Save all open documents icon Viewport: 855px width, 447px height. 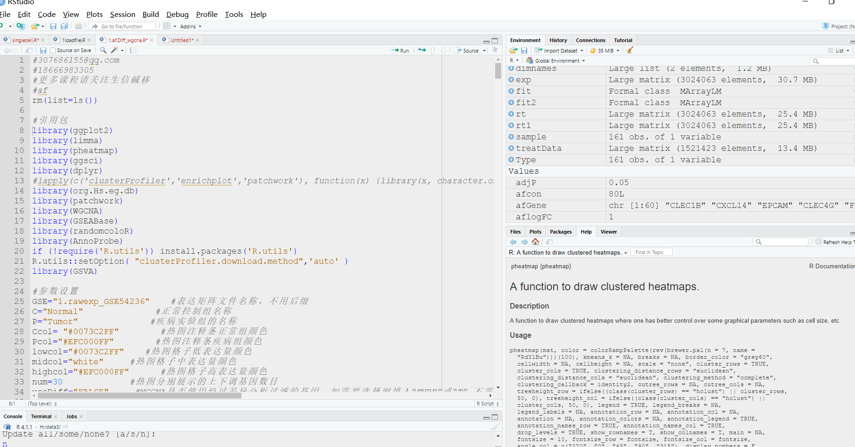tap(64, 26)
